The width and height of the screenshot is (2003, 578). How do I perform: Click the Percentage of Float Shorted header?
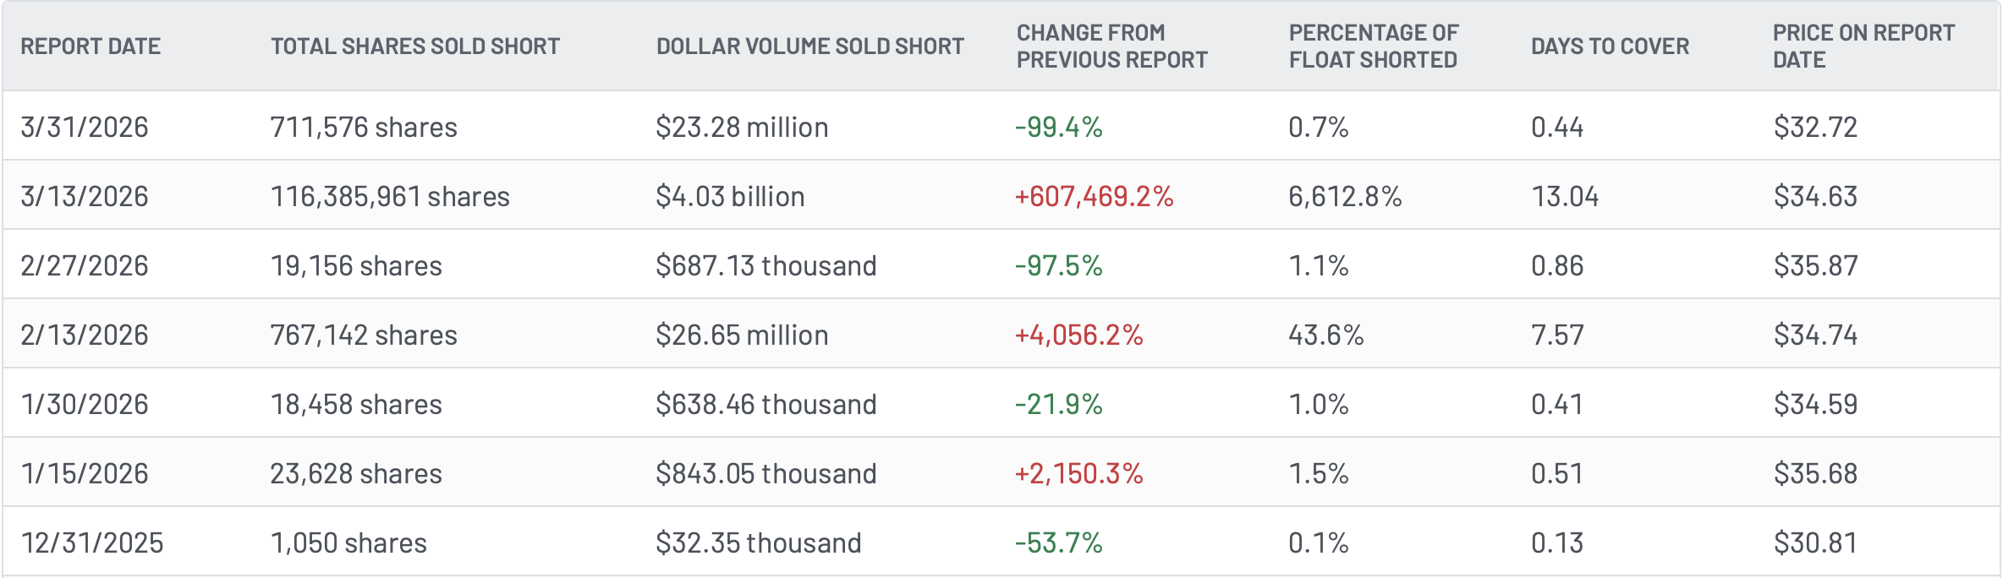point(1373,46)
